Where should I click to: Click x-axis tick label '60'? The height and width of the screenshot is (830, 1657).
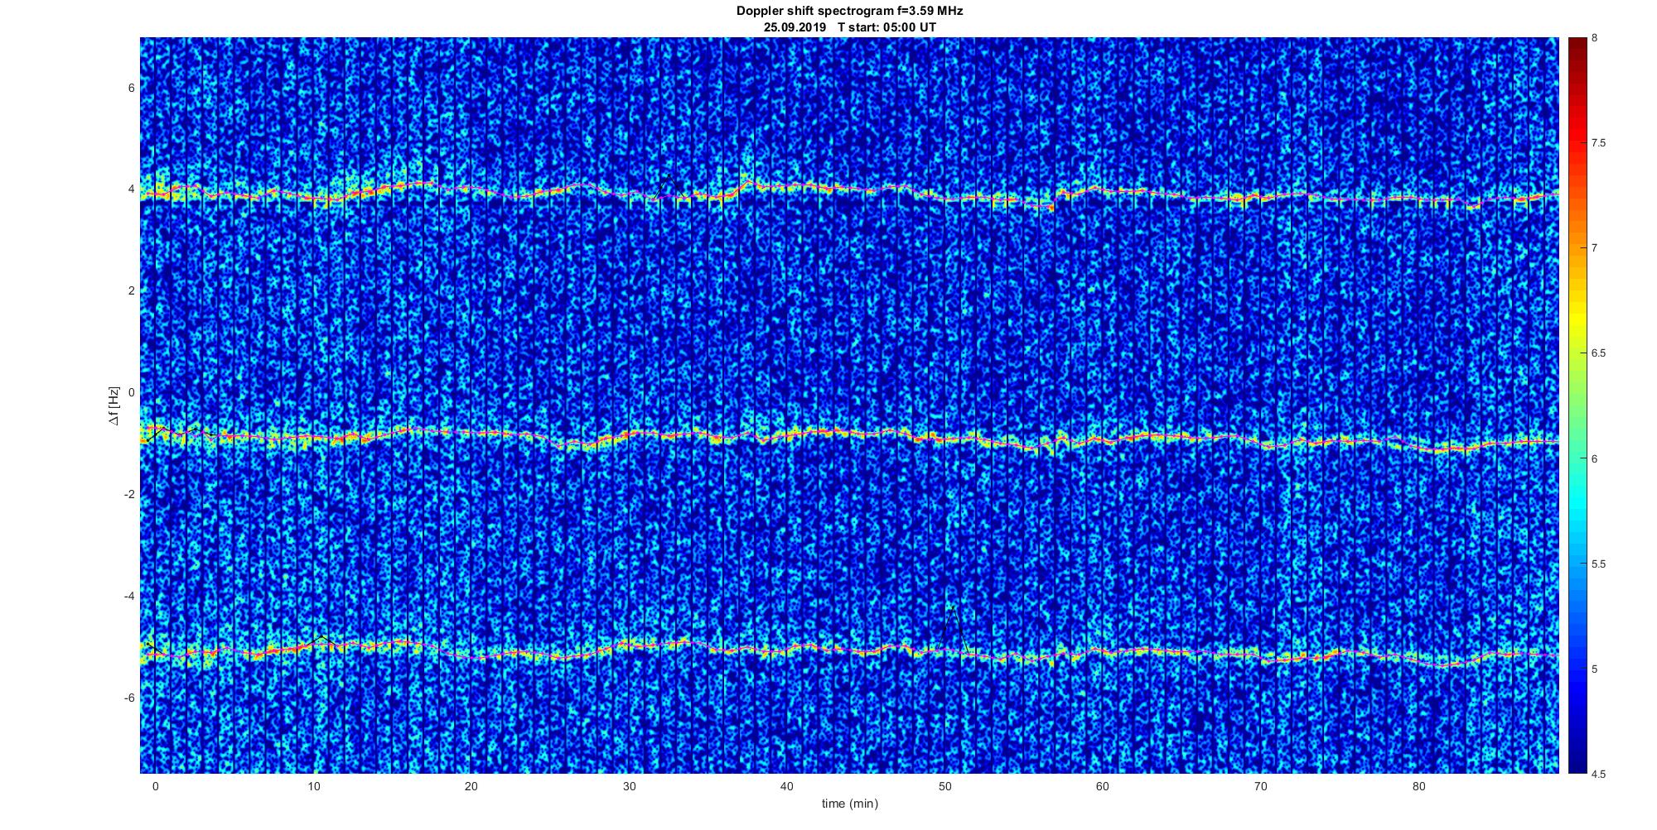(x=1103, y=786)
